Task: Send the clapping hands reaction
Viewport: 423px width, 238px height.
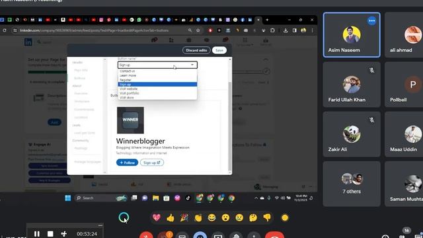Action: tap(198, 218)
